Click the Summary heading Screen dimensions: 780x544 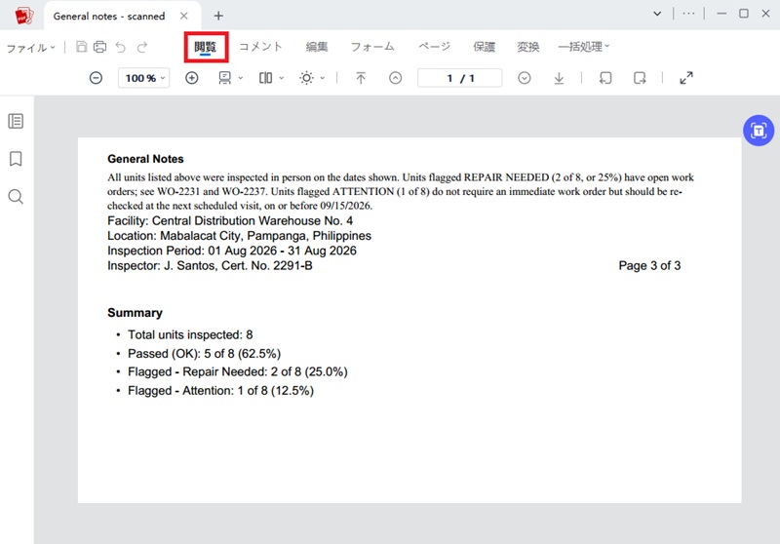[x=135, y=313]
